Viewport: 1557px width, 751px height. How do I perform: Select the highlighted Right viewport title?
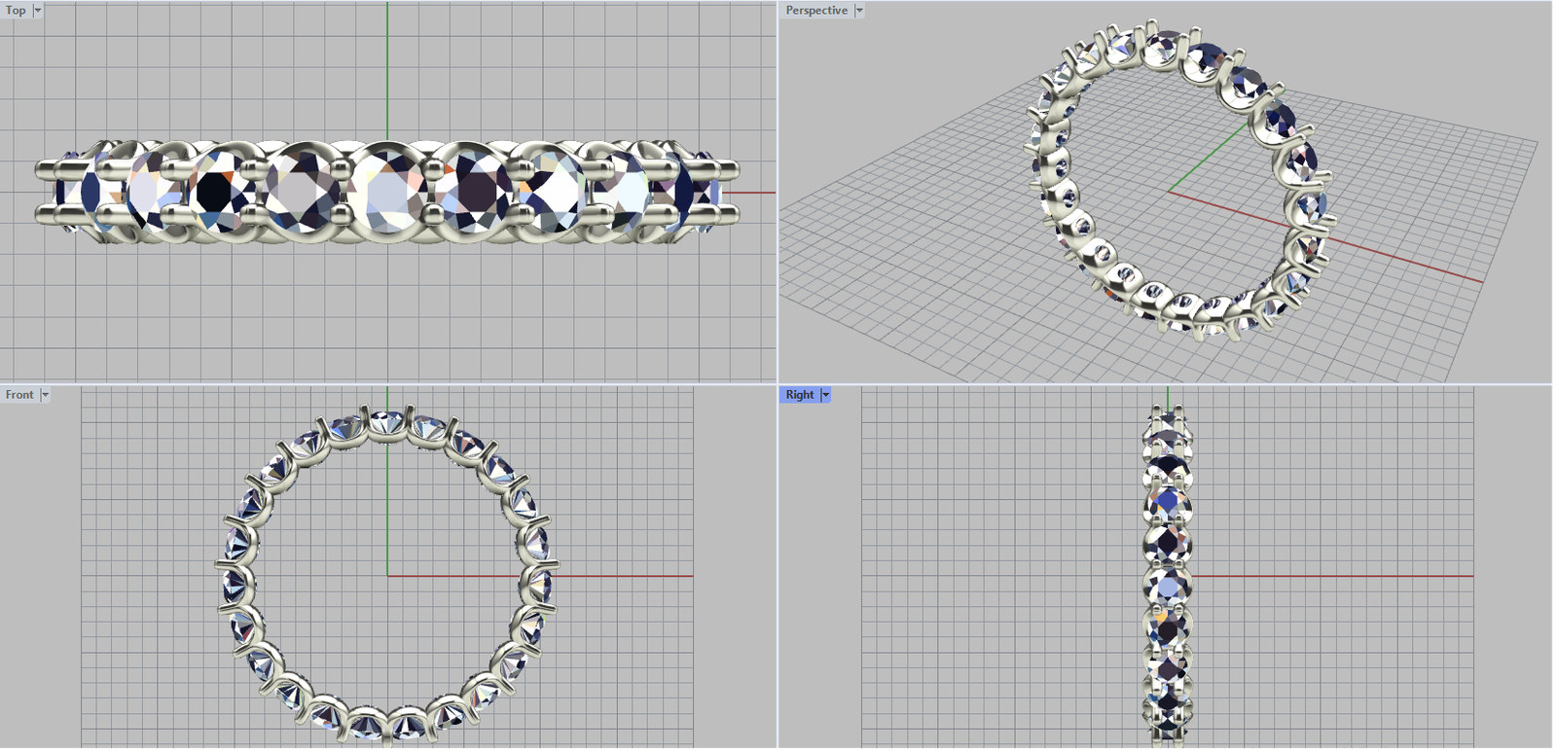(x=799, y=395)
